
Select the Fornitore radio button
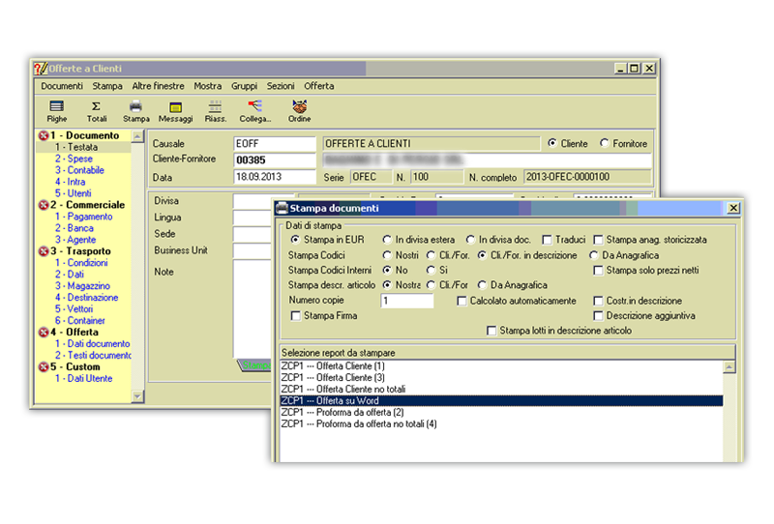(605, 144)
